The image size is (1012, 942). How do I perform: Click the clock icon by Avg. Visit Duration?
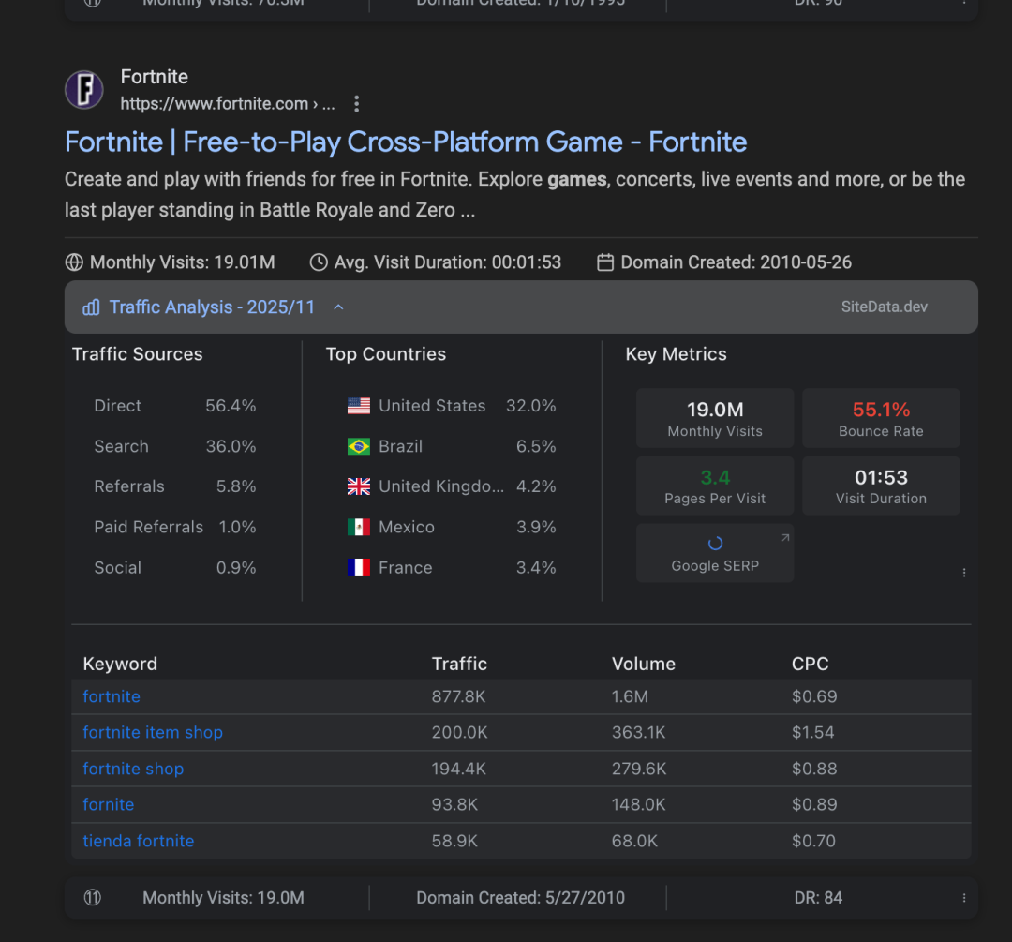coord(319,262)
